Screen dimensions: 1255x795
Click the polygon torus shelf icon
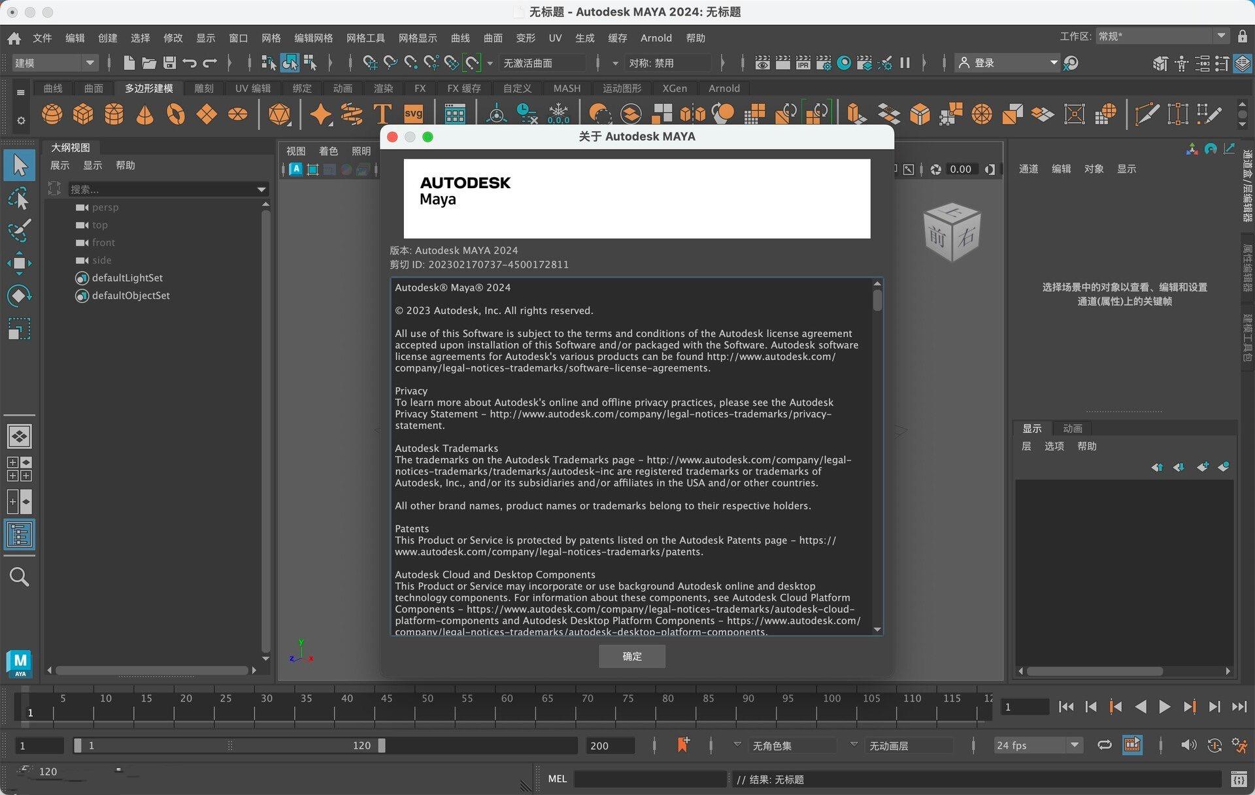pos(175,114)
